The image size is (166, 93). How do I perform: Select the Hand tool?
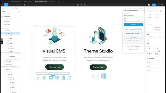point(24,5)
